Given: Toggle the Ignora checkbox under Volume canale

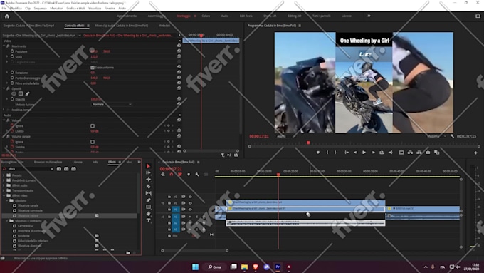Looking at the screenshot, I should click(93, 142).
